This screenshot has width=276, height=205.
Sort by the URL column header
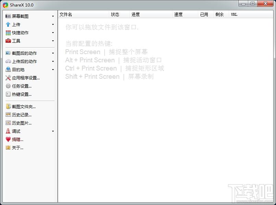pos(251,14)
